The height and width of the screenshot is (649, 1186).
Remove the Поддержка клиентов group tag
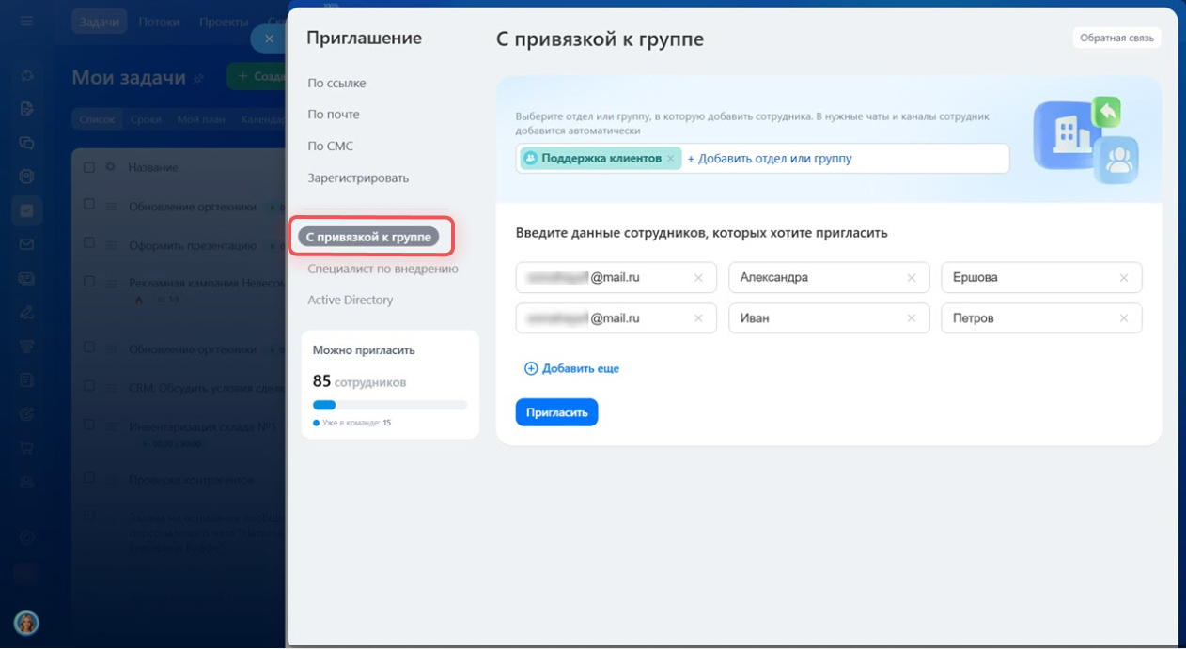pyautogui.click(x=670, y=159)
